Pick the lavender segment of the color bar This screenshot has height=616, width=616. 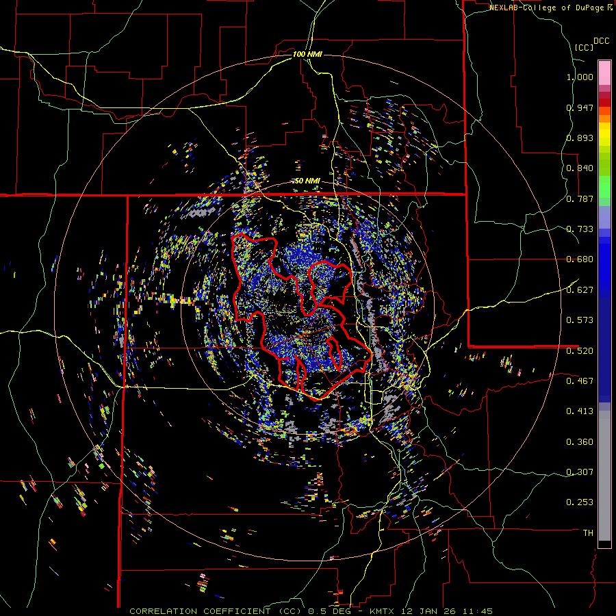[604, 218]
